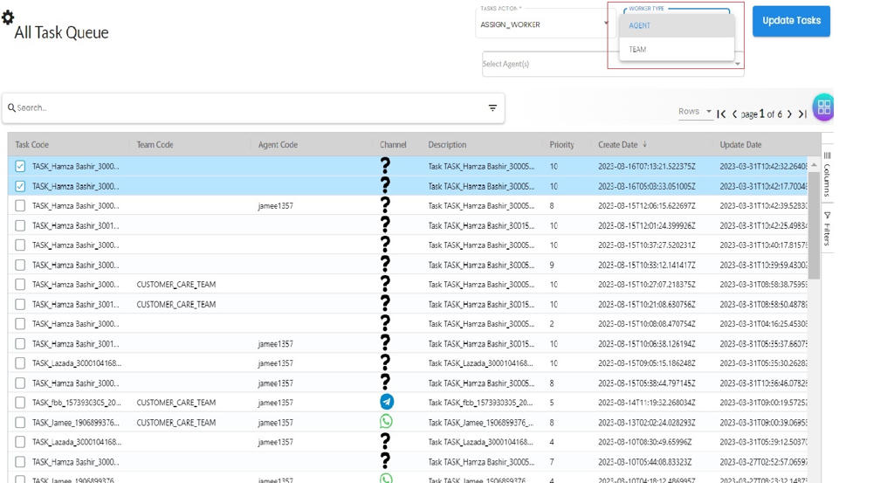Open the purple grid view button

tap(822, 107)
